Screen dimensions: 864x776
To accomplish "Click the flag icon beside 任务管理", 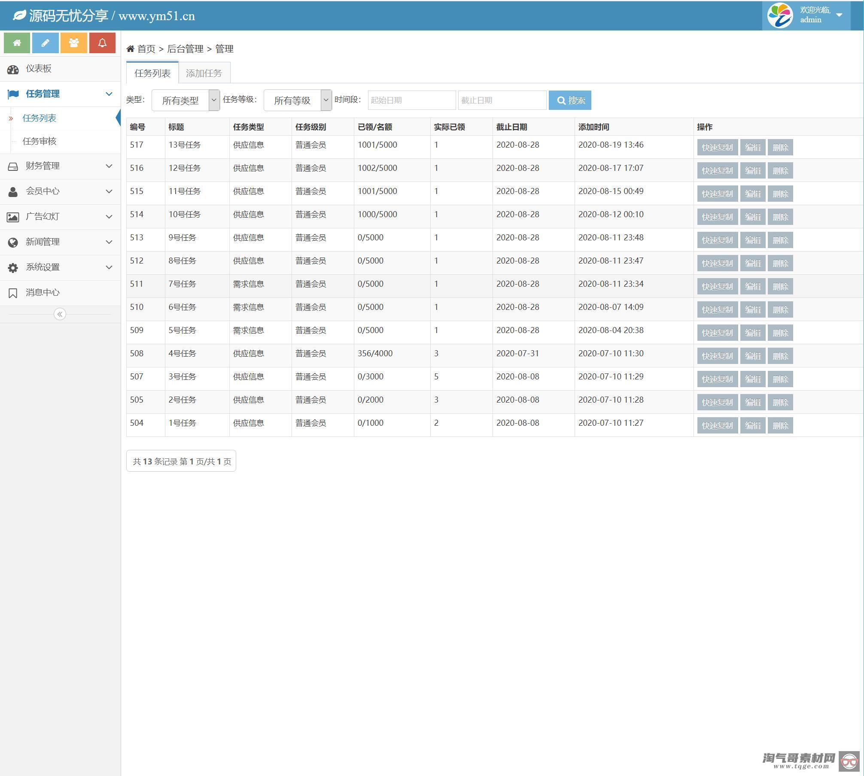I will point(13,94).
